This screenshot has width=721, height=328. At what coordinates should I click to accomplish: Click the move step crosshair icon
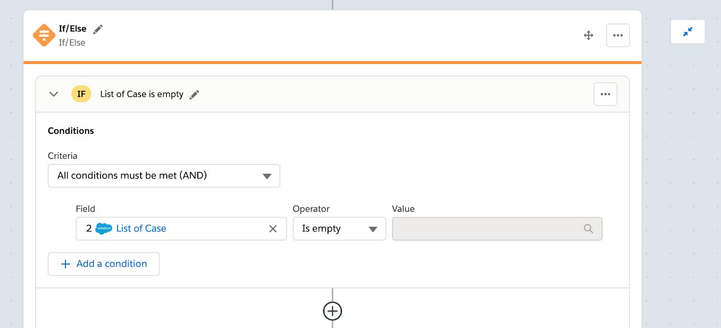pos(589,35)
